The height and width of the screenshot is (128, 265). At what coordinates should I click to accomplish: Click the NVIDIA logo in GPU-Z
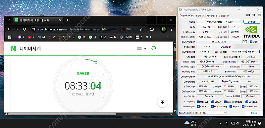tap(252, 32)
